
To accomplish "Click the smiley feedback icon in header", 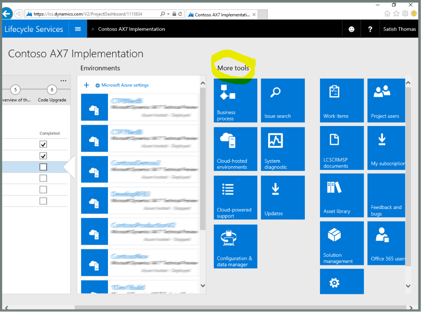I will [x=351, y=29].
